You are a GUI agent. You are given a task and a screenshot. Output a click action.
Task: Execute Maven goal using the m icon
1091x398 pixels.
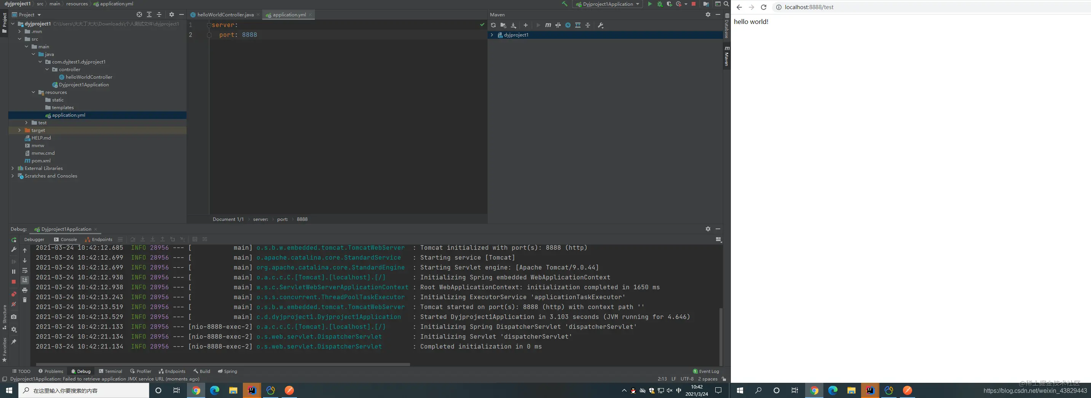548,25
